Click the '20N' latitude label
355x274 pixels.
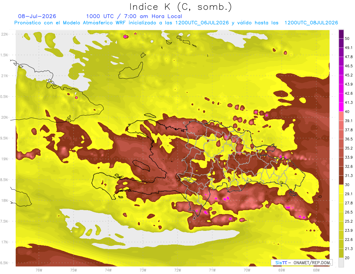coord(5,117)
